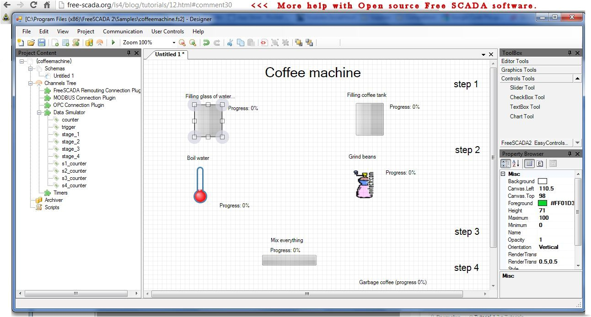This screenshot has height=317, width=591.
Task: Open the Zoom level dropdown
Action: 173,42
